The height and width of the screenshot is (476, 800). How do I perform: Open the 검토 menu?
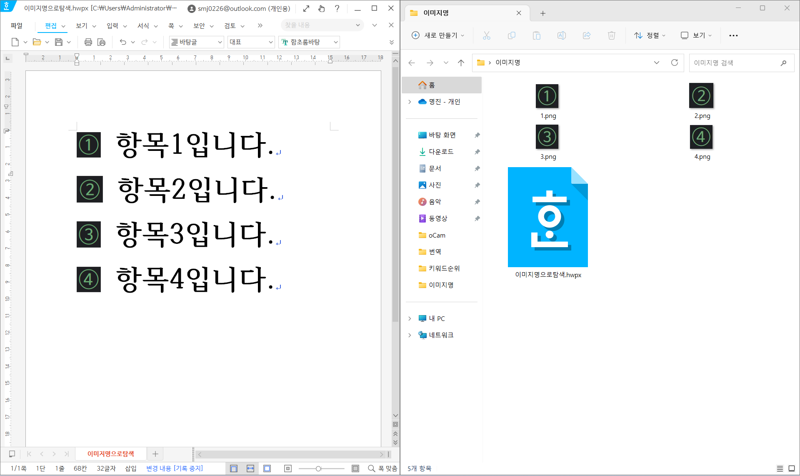(230, 26)
